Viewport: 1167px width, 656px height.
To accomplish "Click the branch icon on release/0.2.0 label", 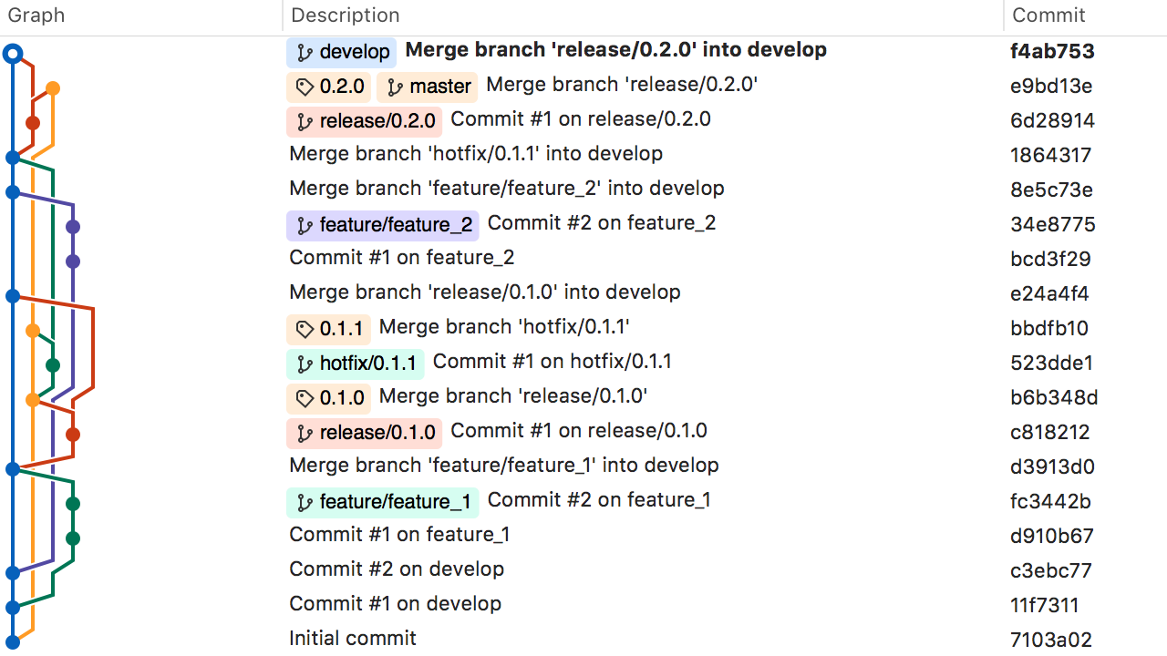I will coord(305,120).
